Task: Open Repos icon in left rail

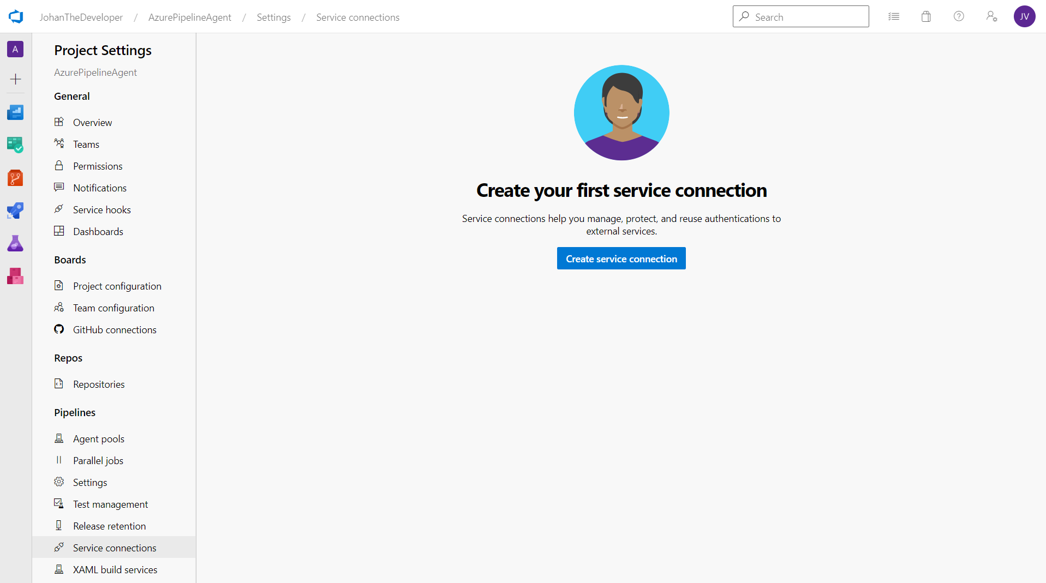Action: (x=15, y=178)
